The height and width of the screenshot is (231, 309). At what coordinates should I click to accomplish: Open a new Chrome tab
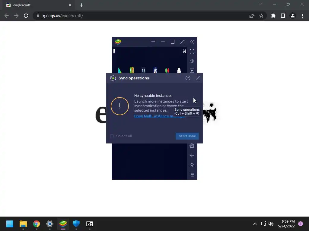(x=81, y=5)
